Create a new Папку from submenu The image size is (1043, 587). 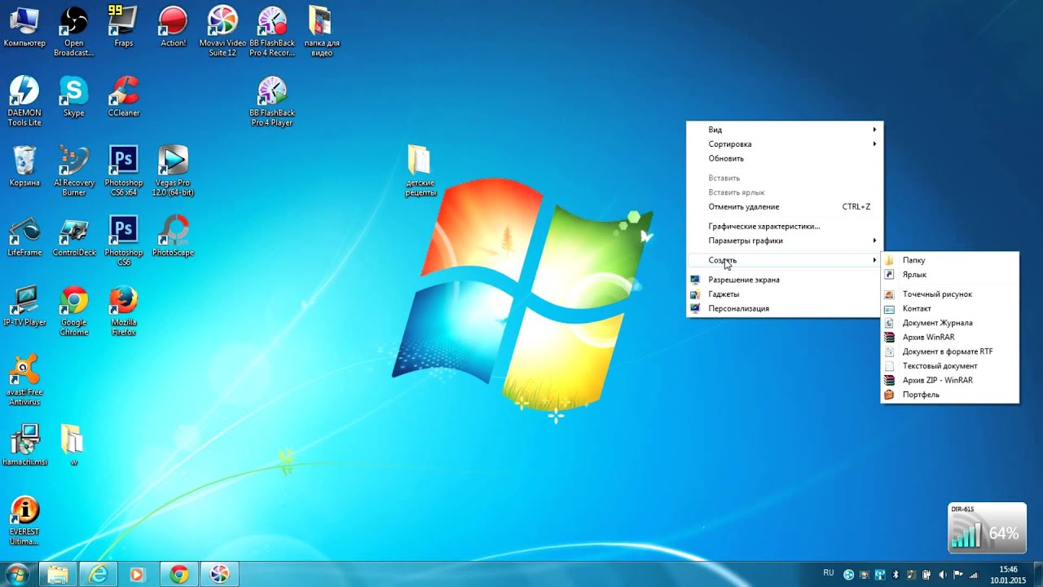pos(950,260)
